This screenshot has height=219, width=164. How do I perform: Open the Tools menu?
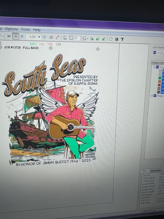(x=25, y=29)
